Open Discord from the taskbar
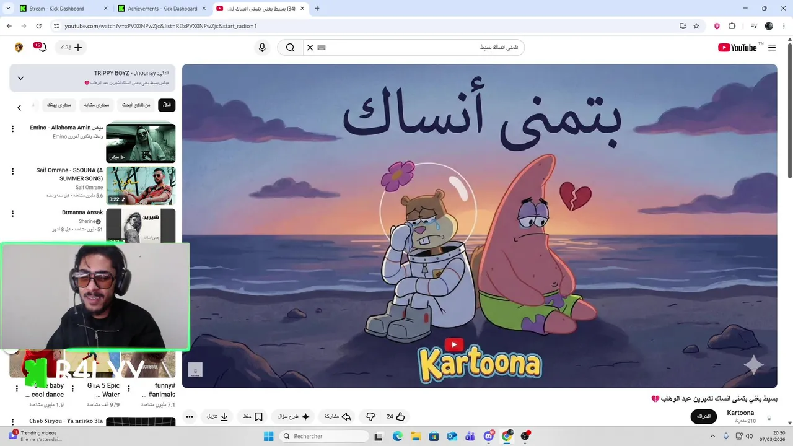Viewport: 793px width, 446px height. point(489,436)
